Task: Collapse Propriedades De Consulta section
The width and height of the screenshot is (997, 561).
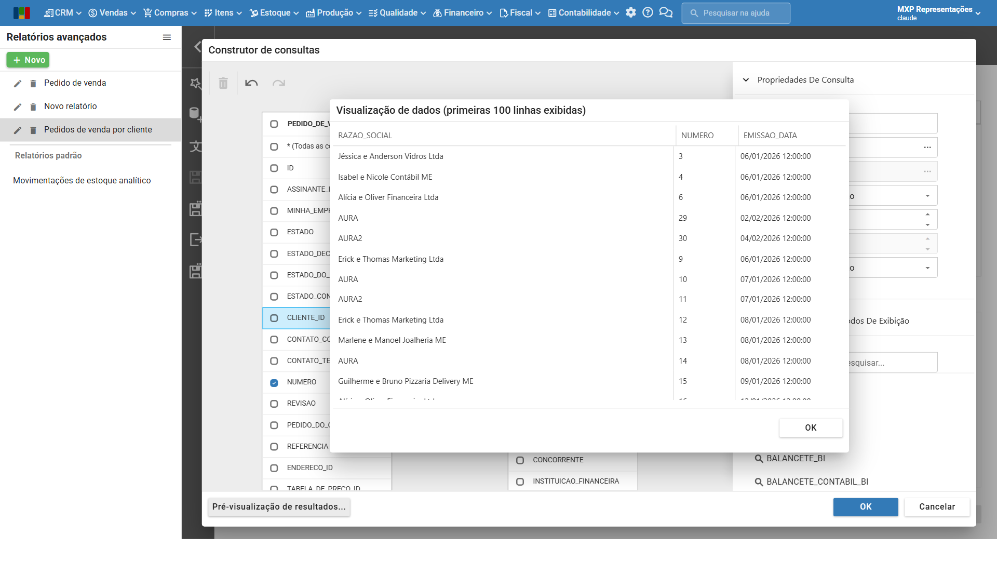Action: pos(746,80)
